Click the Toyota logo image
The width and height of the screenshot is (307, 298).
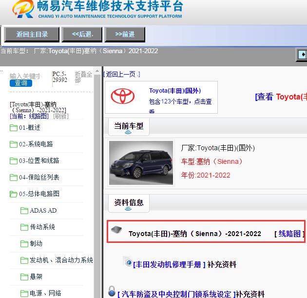coord(123,96)
